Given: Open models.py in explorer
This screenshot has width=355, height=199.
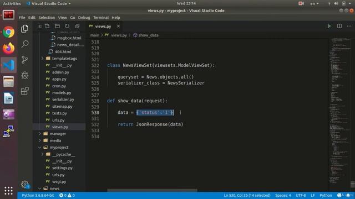Looking at the screenshot, I should coord(62,93).
